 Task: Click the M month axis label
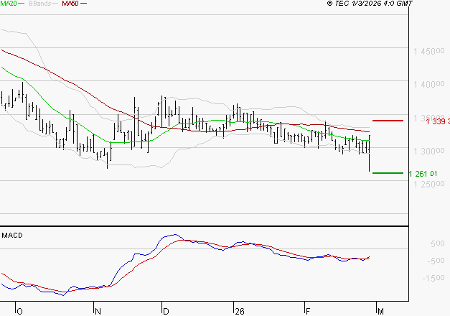tap(380, 312)
